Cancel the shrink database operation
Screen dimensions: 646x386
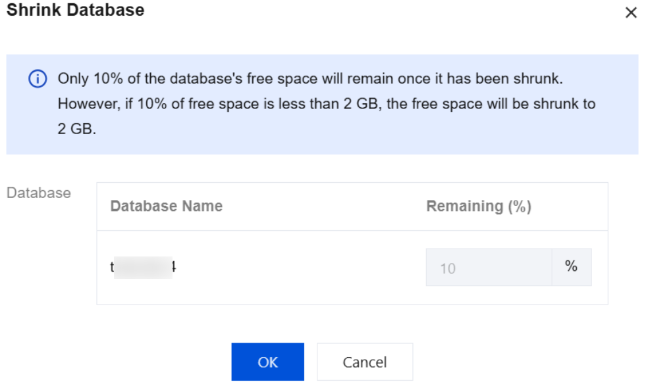pos(364,362)
